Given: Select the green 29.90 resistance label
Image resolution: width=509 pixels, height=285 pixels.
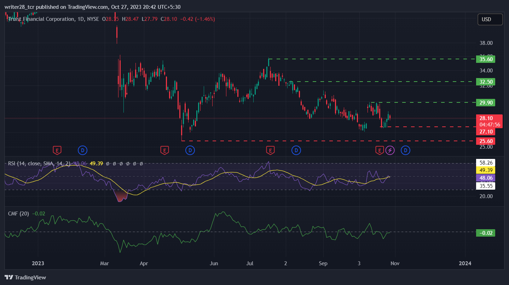Looking at the screenshot, I should (486, 102).
